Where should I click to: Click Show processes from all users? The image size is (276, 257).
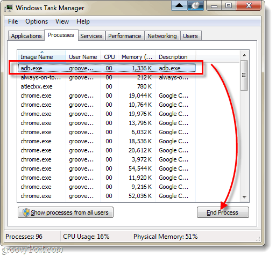pos(66,212)
